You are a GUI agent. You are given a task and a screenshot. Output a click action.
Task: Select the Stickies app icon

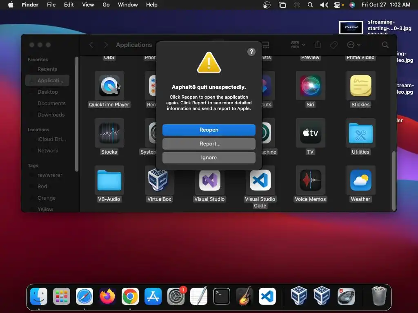[360, 86]
